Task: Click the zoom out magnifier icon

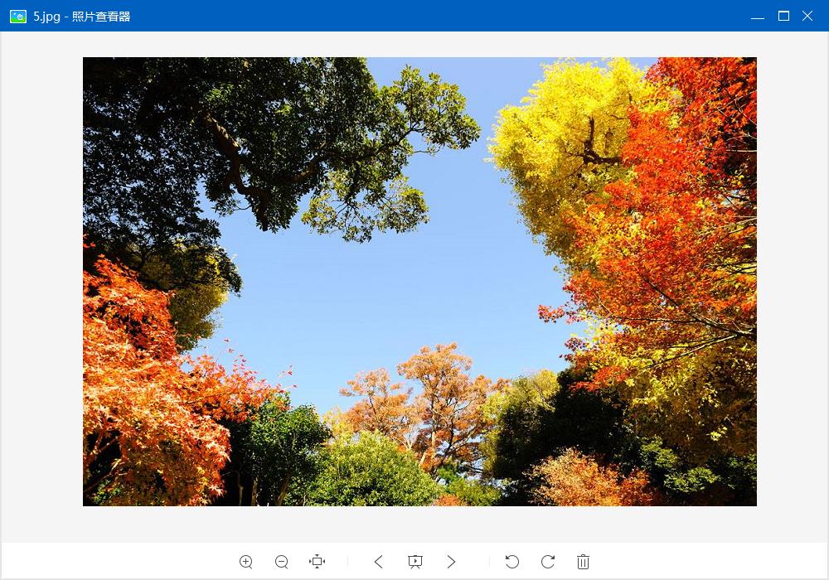Action: (282, 562)
